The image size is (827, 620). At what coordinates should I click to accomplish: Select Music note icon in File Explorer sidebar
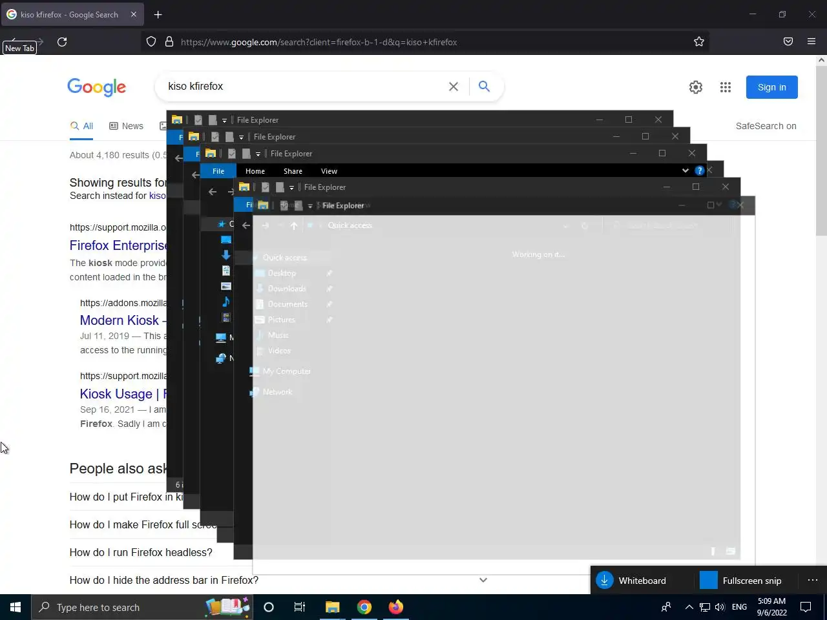pyautogui.click(x=226, y=302)
